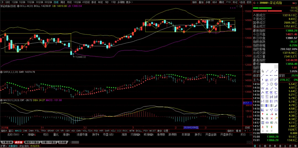298x148 pixels.
Task: Select the circle drawing tool
Action: click(272, 84)
